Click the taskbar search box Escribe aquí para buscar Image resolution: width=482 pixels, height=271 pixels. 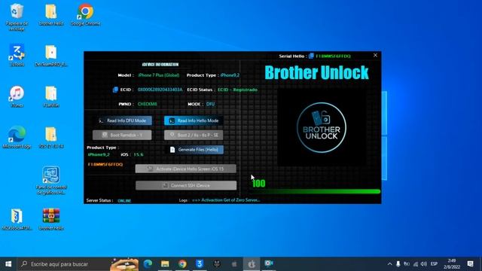pos(78,264)
